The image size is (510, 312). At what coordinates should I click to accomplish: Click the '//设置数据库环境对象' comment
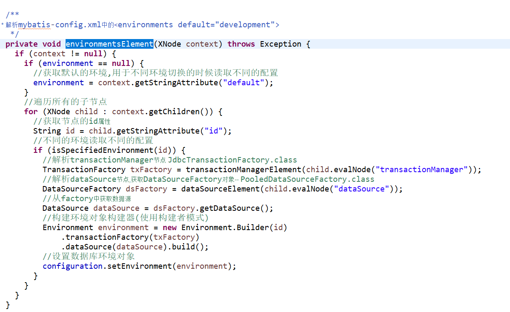pyautogui.click(x=89, y=257)
